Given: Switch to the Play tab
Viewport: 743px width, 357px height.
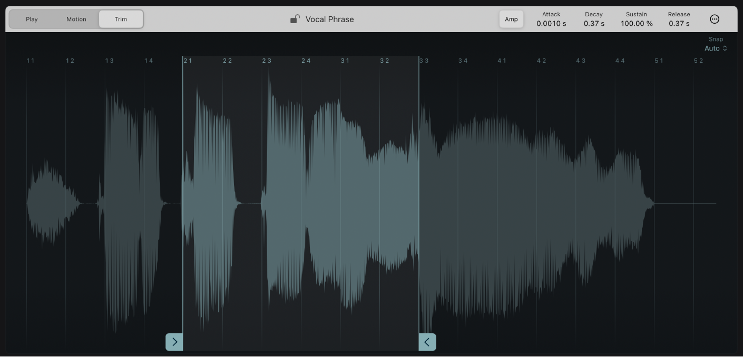Looking at the screenshot, I should (x=32, y=19).
